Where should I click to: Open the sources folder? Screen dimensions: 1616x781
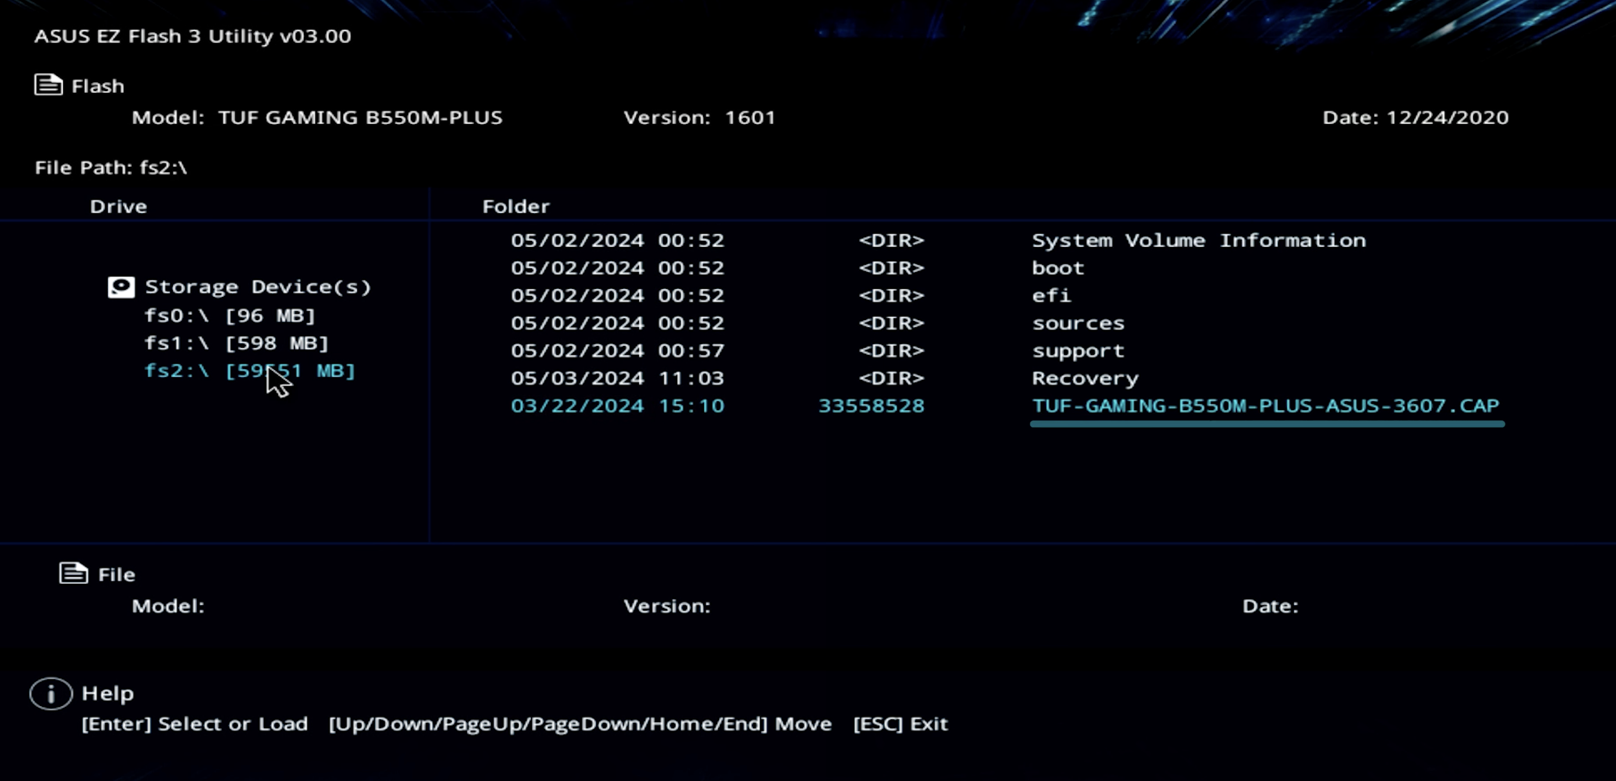(1078, 324)
